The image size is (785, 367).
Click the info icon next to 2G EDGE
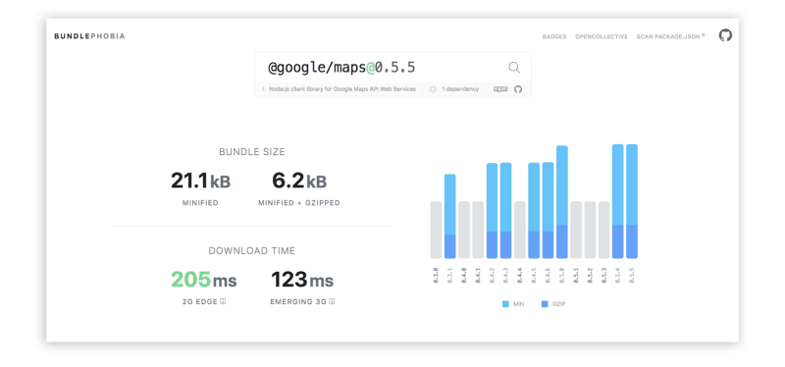(x=224, y=301)
